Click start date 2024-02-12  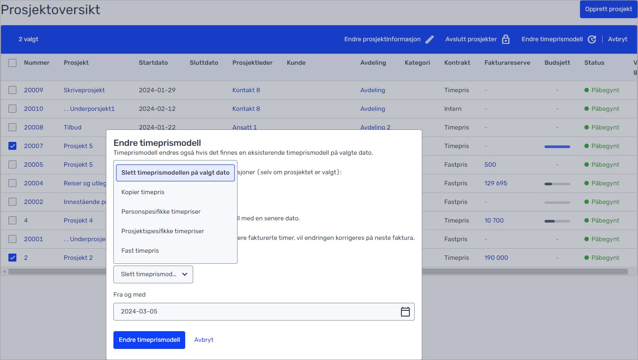point(157,109)
